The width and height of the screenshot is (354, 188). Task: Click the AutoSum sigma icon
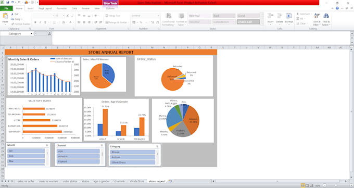(x=298, y=14)
